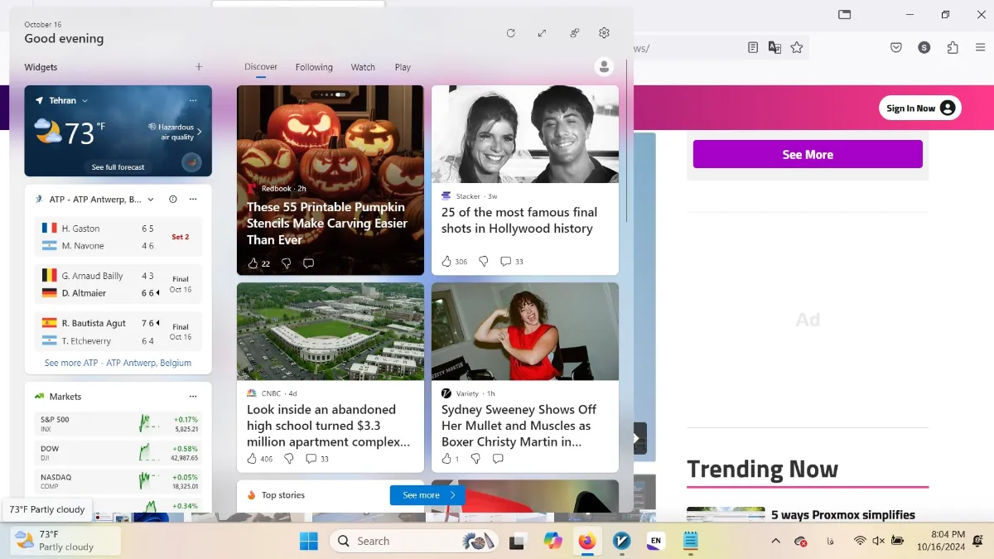The width and height of the screenshot is (994, 559).
Task: Expand widgets board to full view
Action: coord(542,33)
